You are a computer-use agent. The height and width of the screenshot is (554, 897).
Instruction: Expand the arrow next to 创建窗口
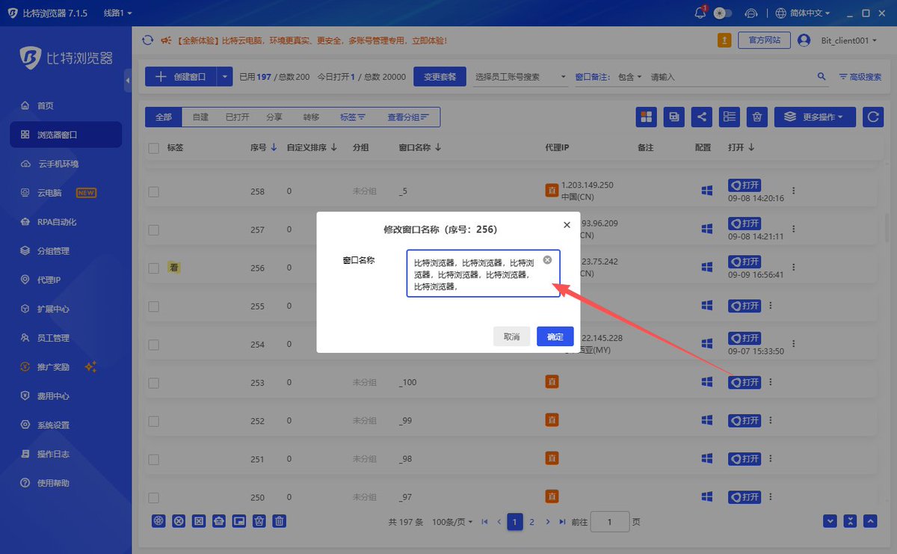224,76
